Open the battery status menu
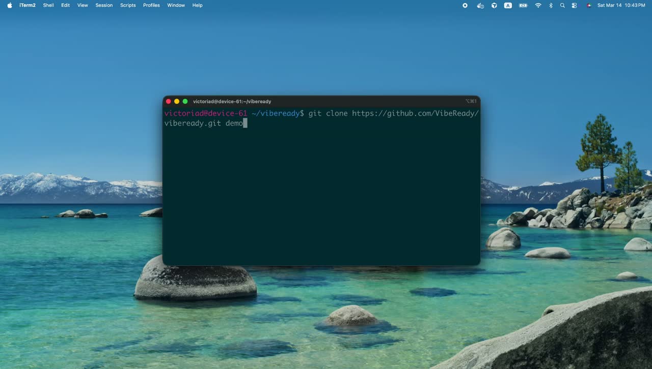652x369 pixels. [523, 5]
